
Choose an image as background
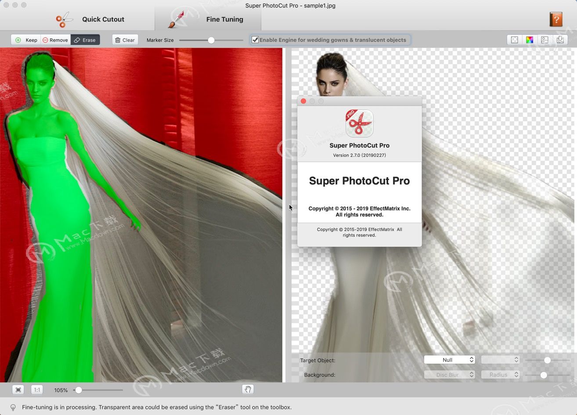click(x=545, y=40)
